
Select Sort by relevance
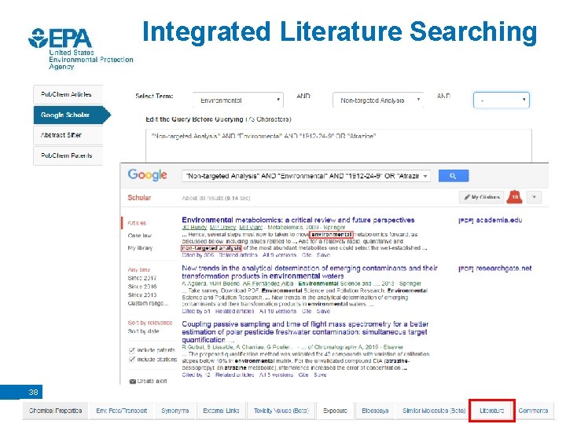[150, 323]
